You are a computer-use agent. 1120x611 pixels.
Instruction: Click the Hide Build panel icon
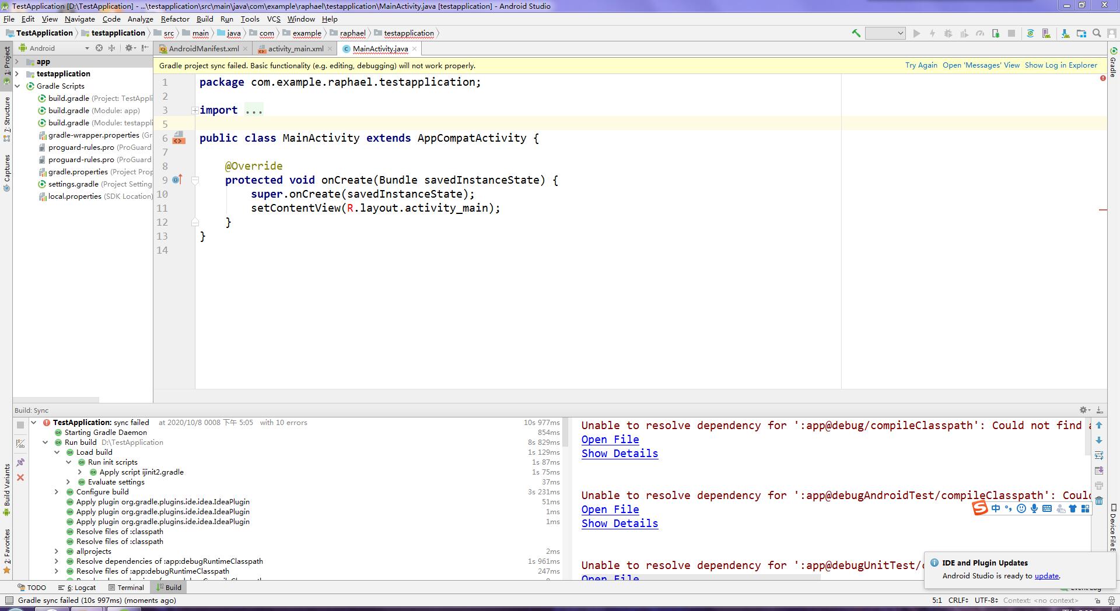(x=1099, y=410)
